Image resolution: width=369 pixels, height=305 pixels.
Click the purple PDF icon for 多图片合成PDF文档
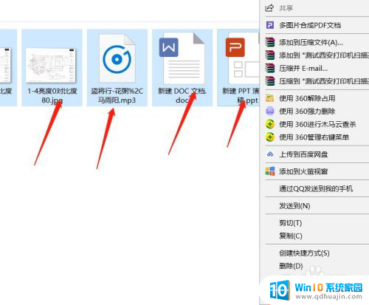click(270, 25)
